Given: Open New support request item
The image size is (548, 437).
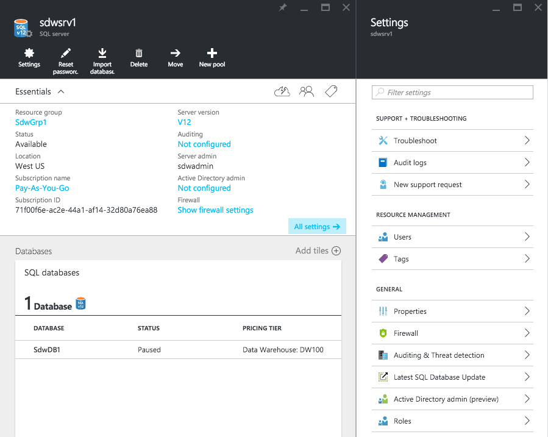Looking at the screenshot, I should (452, 185).
